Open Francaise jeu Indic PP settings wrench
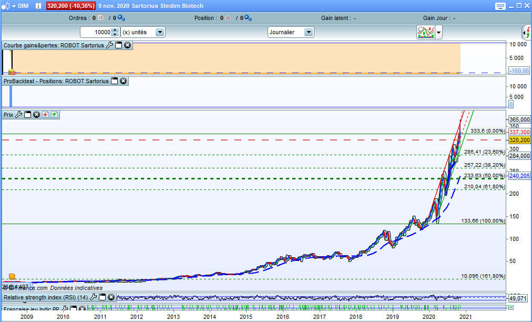The width and height of the screenshot is (532, 322). coord(65,308)
